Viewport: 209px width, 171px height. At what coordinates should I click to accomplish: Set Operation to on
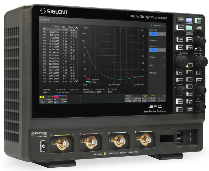(x=153, y=50)
